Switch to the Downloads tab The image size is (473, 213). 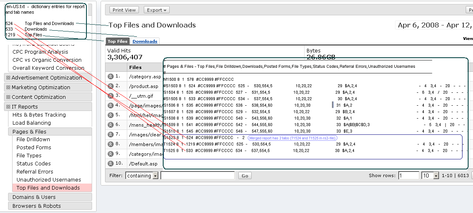coord(145,41)
